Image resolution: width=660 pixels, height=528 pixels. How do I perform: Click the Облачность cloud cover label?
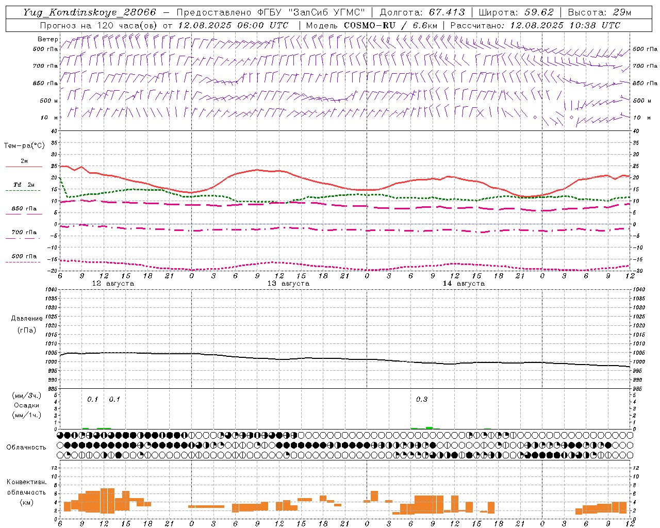click(26, 448)
